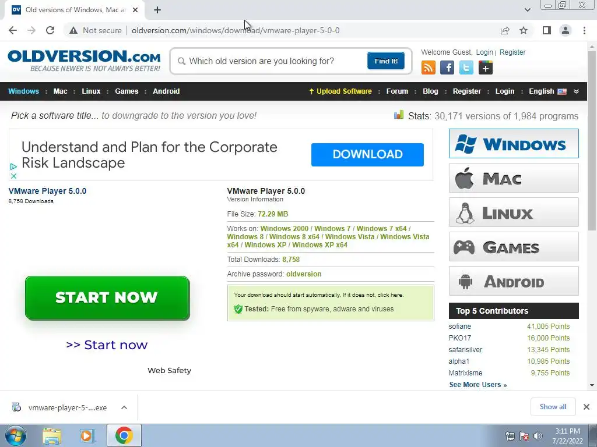Click the Register link beside Welcome Guest
Screen dimensions: 597x447
click(512, 52)
